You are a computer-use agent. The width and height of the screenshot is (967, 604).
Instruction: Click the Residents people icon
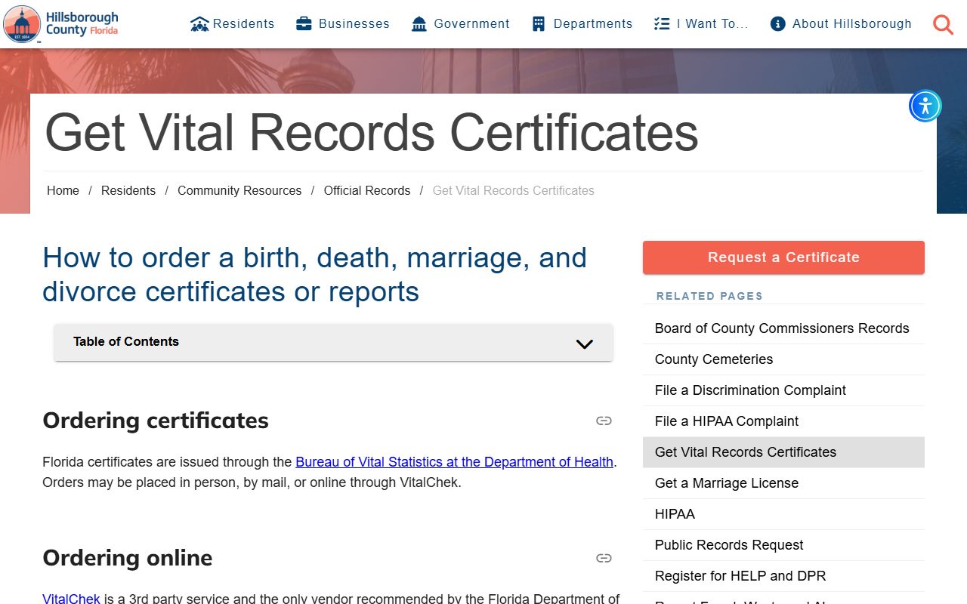coord(199,24)
